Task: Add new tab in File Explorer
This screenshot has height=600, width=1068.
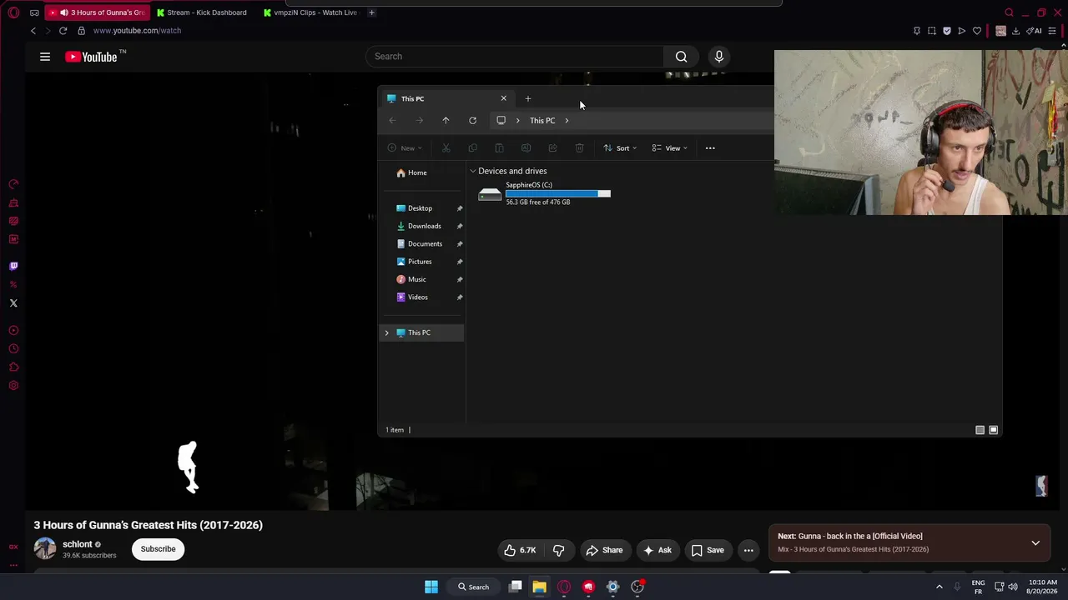Action: pos(528,98)
